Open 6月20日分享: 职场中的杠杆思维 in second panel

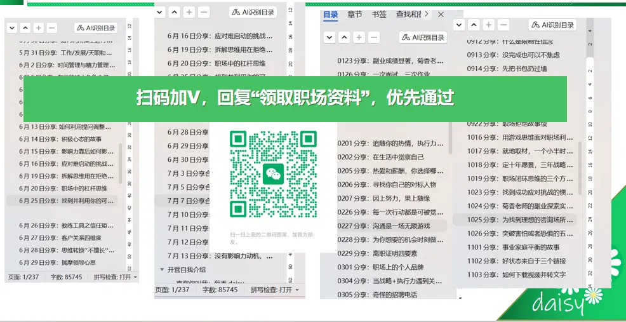tap(216, 63)
